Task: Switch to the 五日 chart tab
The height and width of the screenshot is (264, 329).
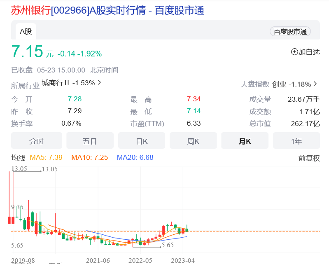Action: (90, 141)
